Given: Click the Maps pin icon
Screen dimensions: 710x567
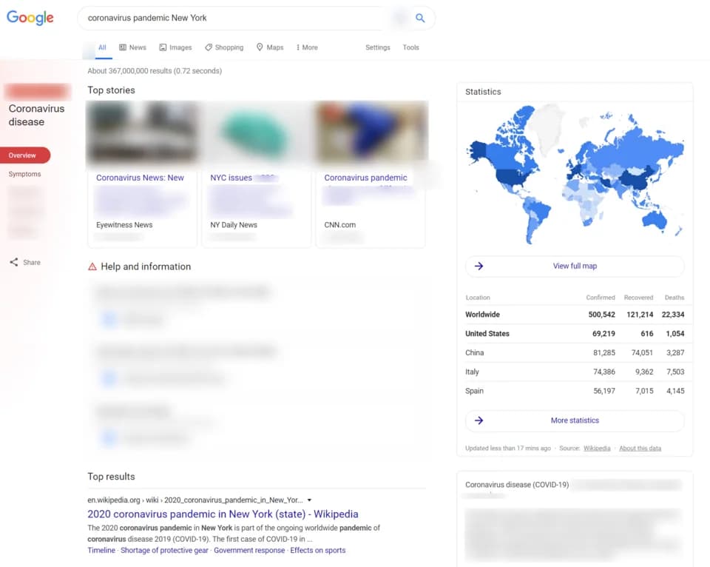Looking at the screenshot, I should coord(260,47).
